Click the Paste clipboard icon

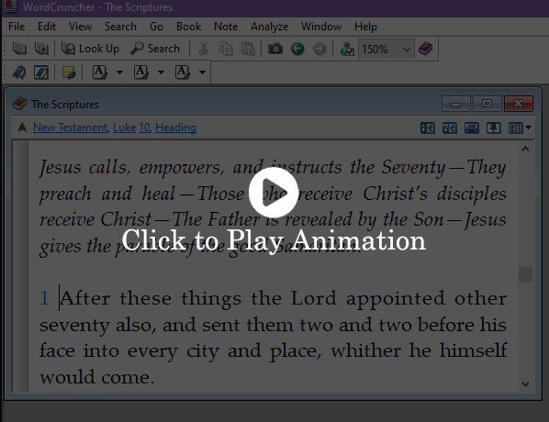pos(248,49)
